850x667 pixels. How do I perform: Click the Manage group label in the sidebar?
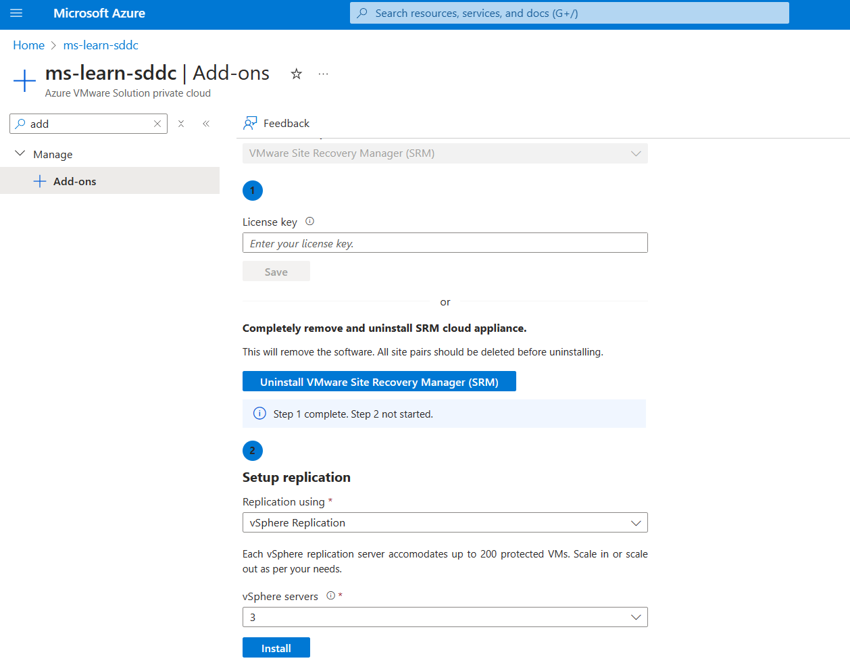pyautogui.click(x=53, y=155)
